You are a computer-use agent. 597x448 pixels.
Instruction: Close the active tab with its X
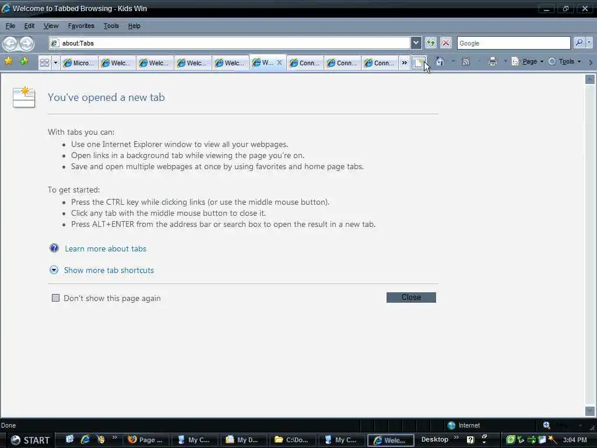(279, 62)
